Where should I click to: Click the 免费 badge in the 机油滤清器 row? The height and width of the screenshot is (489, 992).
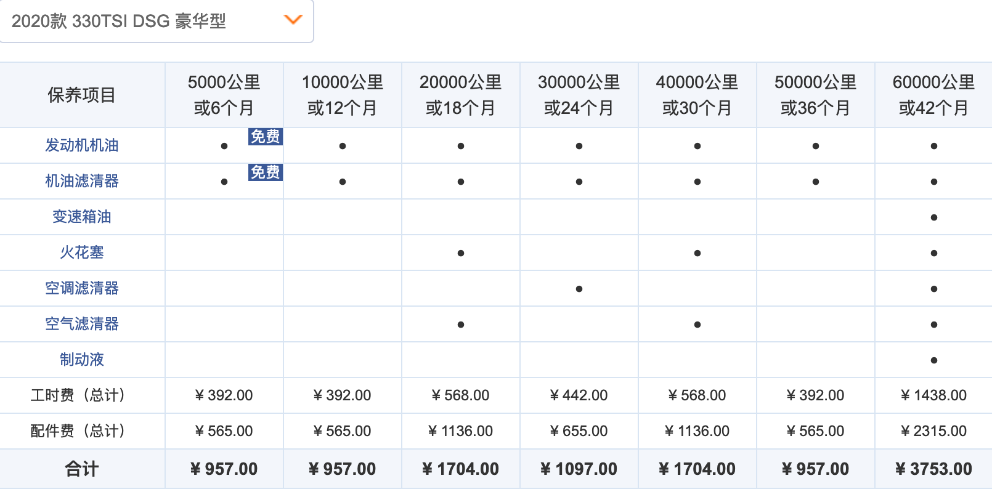[265, 172]
